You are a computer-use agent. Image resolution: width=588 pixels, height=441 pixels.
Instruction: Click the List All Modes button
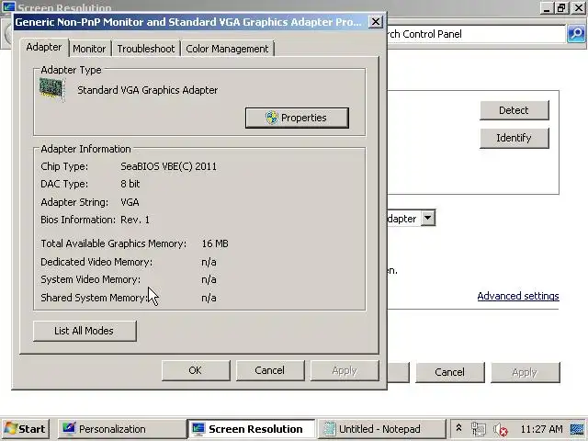(85, 331)
